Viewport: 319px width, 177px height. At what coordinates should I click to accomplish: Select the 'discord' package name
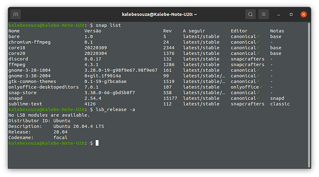tap(18, 59)
